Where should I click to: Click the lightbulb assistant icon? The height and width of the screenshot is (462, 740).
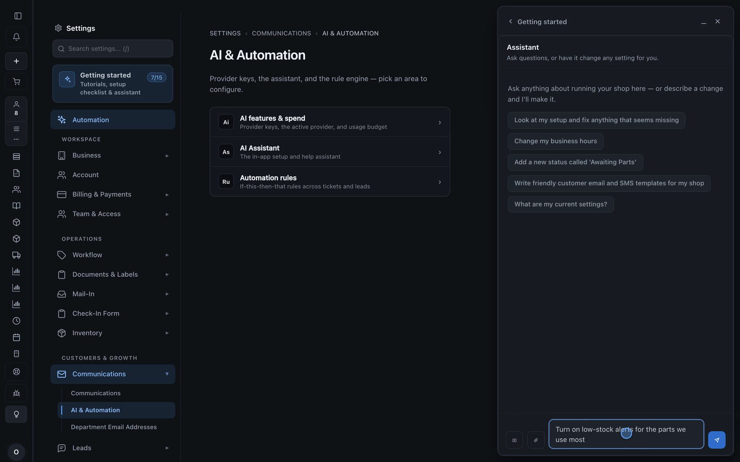tap(16, 414)
